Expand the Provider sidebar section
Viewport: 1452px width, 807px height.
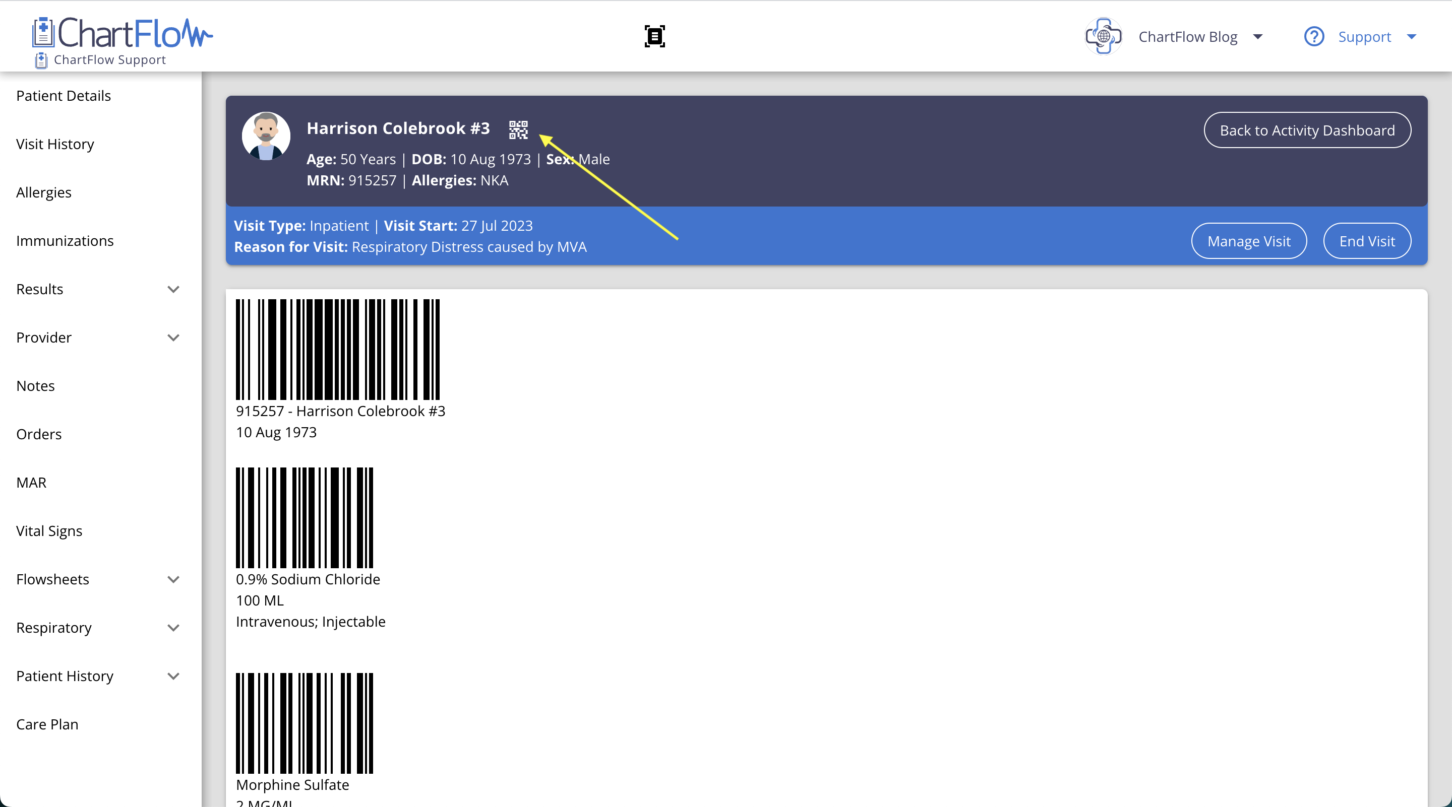click(x=173, y=338)
